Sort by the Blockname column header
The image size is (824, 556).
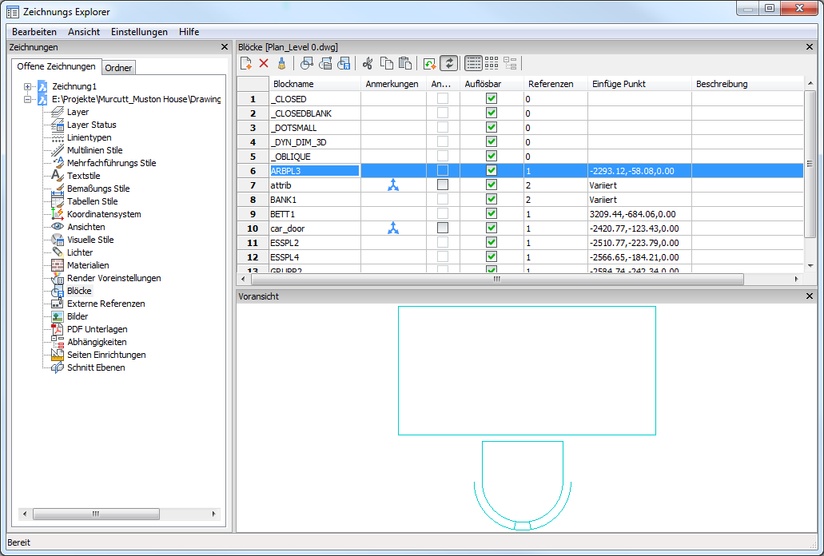(x=293, y=84)
